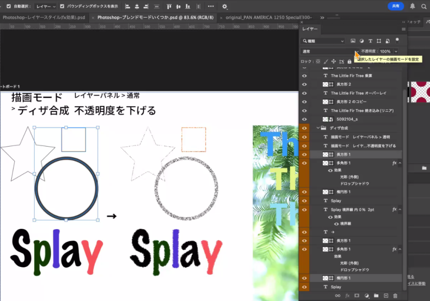The height and width of the screenshot is (301, 430).
Task: Click the lock all padlock icon
Action: point(349,61)
